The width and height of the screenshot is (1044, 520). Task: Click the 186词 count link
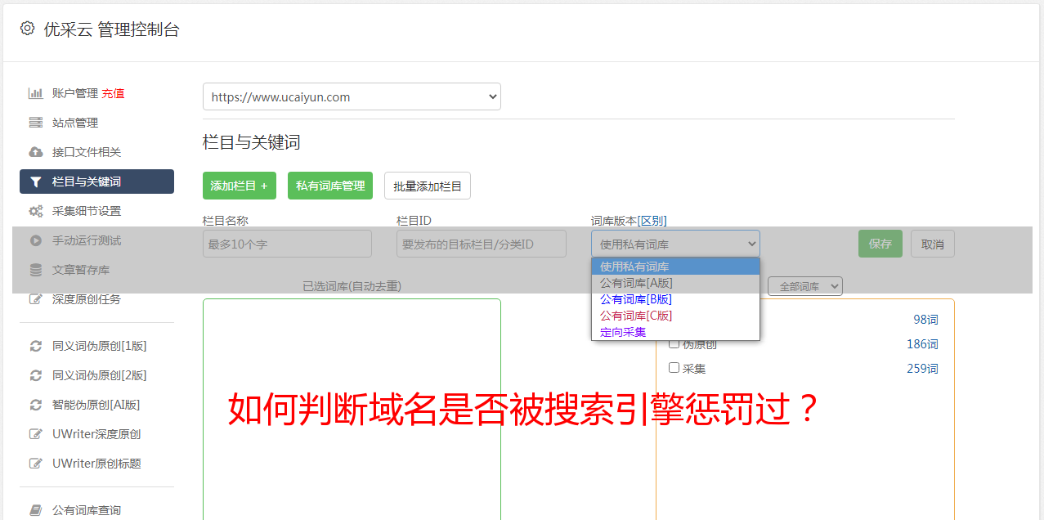pos(922,344)
